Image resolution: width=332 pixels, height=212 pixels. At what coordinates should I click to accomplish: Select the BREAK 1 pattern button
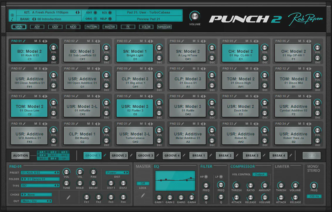(x=199, y=155)
